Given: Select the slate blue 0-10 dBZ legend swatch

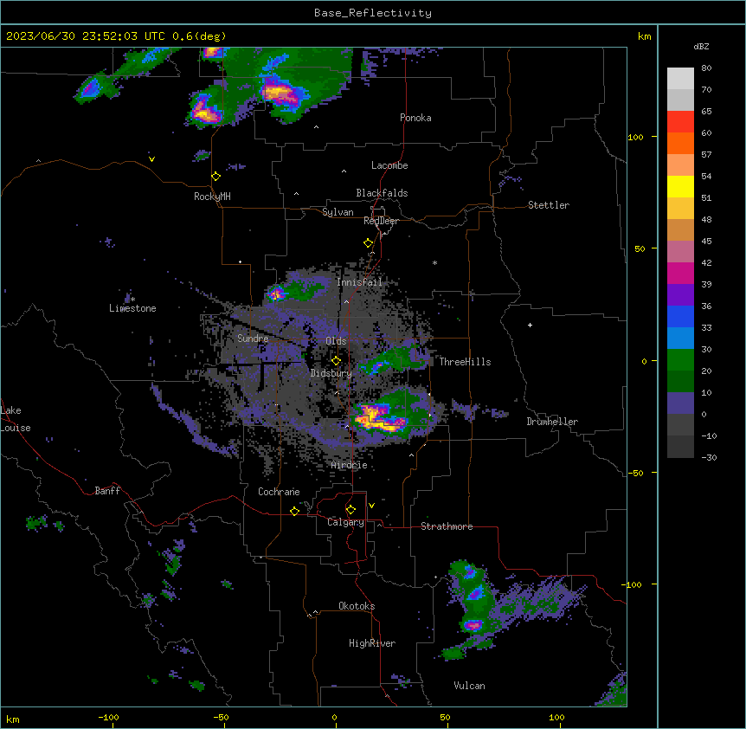Looking at the screenshot, I should pyautogui.click(x=680, y=403).
